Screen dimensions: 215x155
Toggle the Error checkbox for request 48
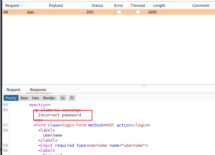(x=119, y=12)
